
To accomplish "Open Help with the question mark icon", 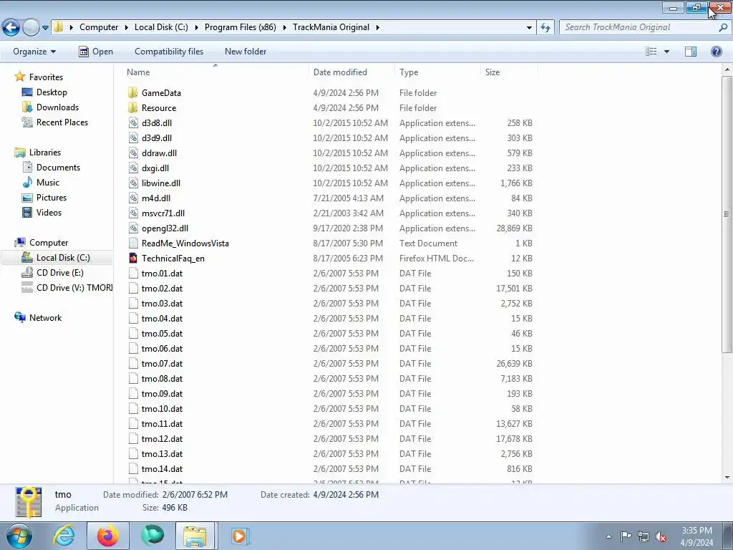I will click(x=716, y=52).
